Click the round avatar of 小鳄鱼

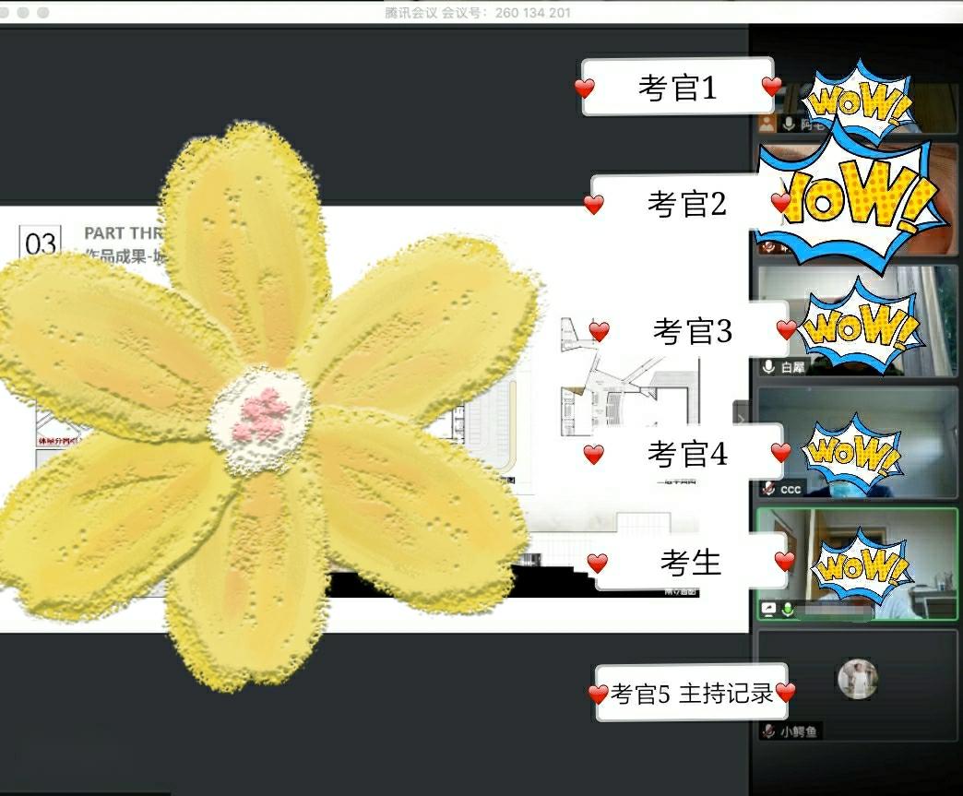click(x=858, y=679)
